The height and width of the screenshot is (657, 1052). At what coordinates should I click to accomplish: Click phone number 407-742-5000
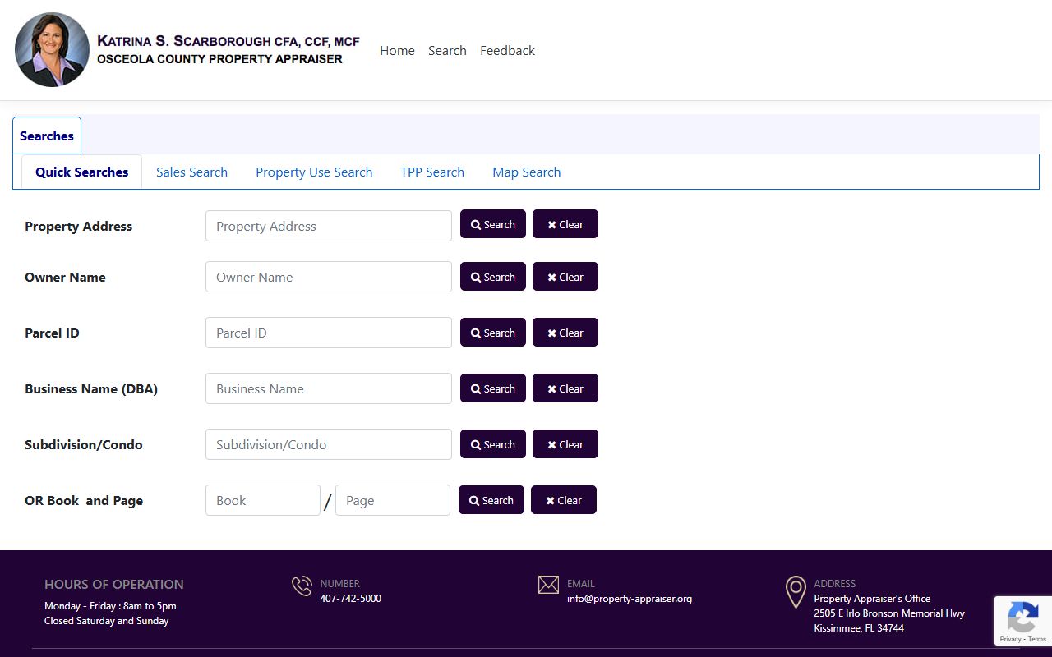pos(350,599)
